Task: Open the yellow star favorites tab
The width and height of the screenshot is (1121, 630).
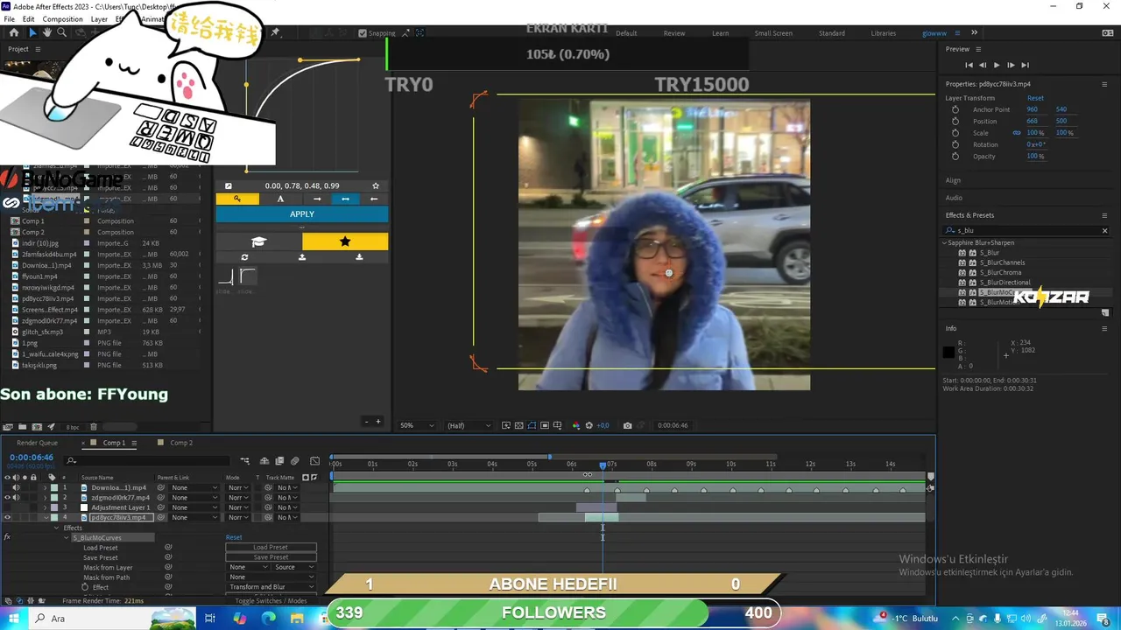Action: (x=345, y=241)
